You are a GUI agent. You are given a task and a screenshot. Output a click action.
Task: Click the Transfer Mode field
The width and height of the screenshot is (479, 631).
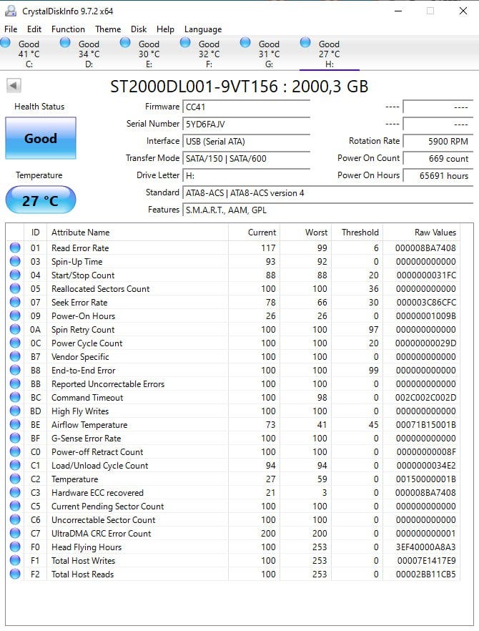pyautogui.click(x=246, y=159)
